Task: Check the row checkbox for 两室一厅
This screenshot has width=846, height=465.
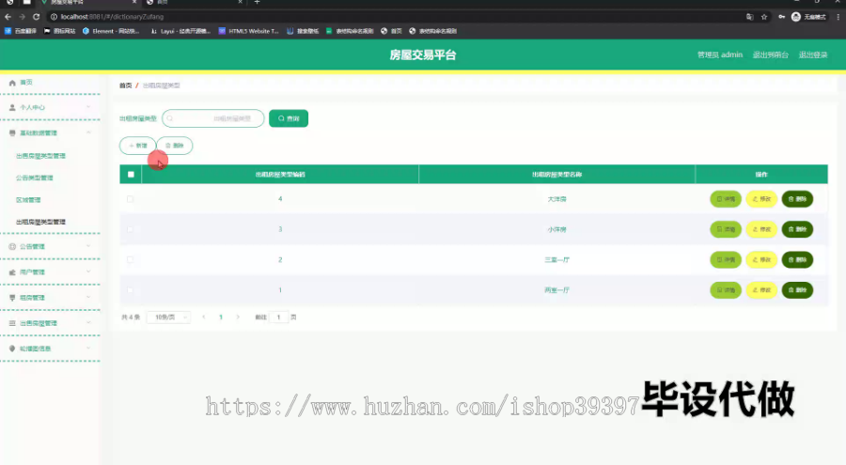Action: pyautogui.click(x=130, y=290)
